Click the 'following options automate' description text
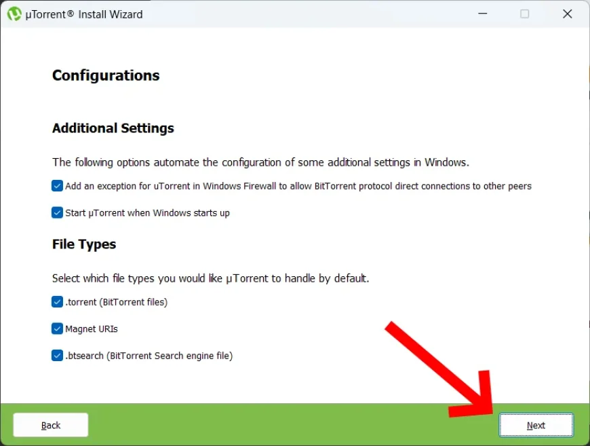 [260, 162]
